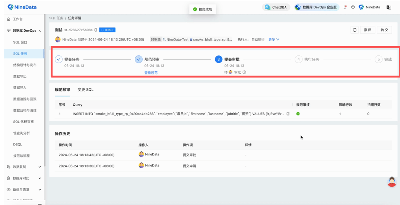400x205 pixels.
Task: Select SQL 窗口 in sidebar
Action: click(x=20, y=42)
